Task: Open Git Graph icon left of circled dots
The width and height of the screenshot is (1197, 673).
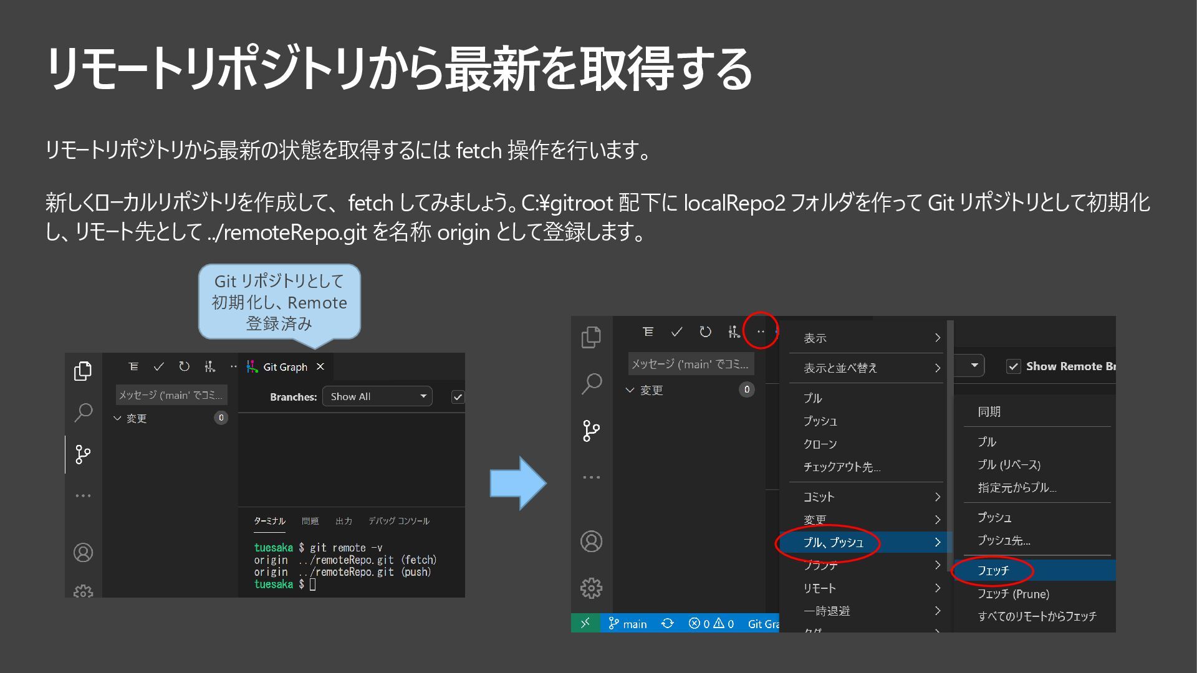Action: [x=734, y=332]
